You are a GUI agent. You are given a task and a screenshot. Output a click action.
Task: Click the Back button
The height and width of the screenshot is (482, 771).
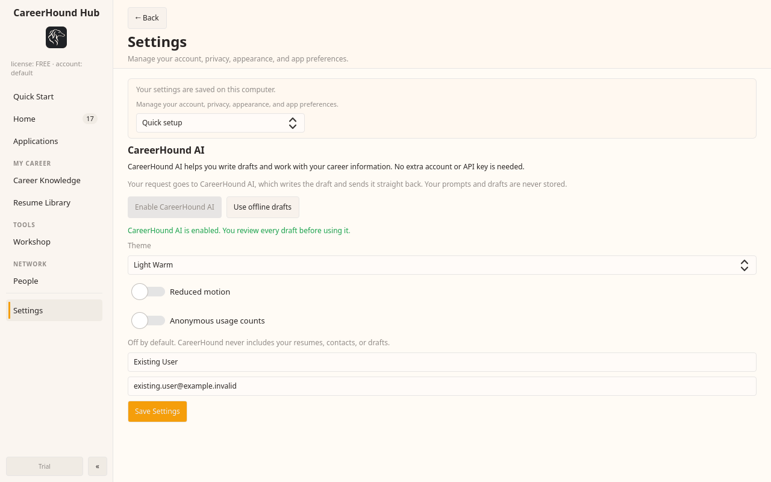(x=147, y=18)
